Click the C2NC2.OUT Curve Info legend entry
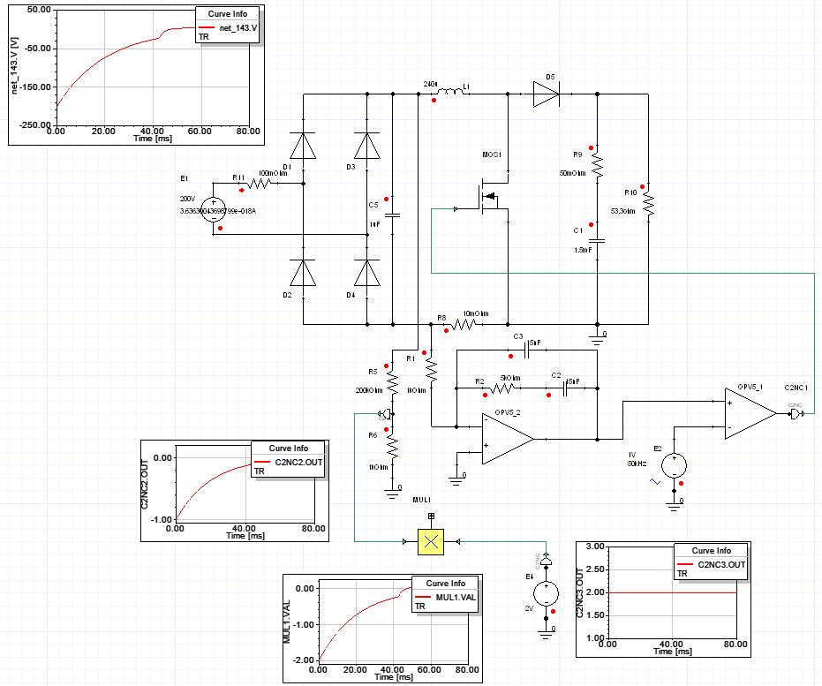 pyautogui.click(x=289, y=463)
